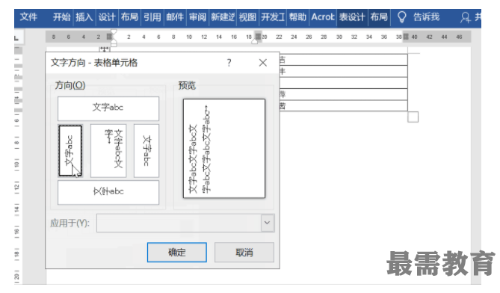Open the 新建选项卡 ribbon tab
This screenshot has width=500, height=293.
pos(223,17)
